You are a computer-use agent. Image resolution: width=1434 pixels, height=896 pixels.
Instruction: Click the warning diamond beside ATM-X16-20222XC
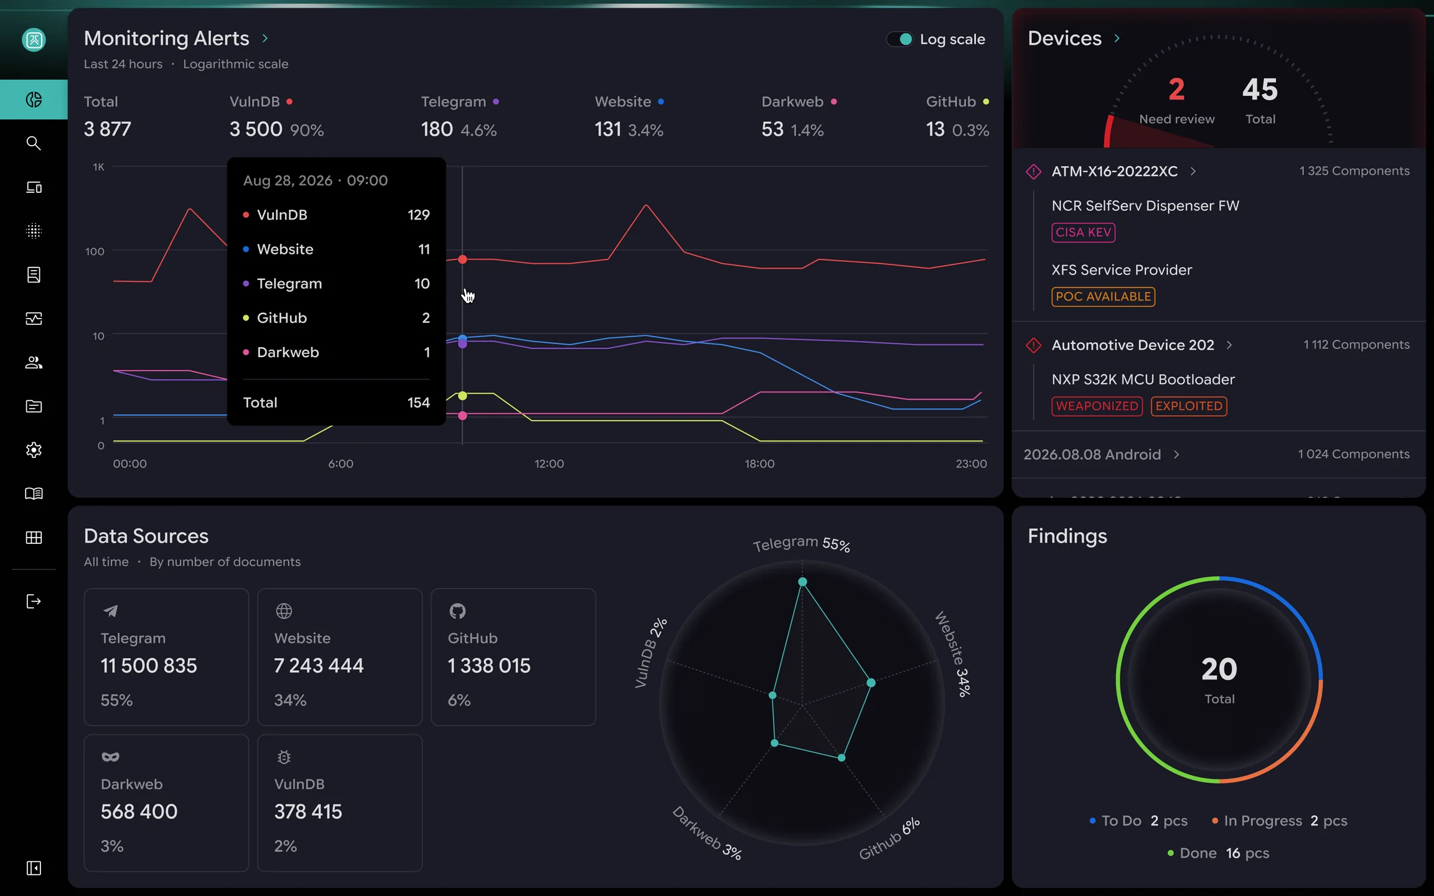1033,171
